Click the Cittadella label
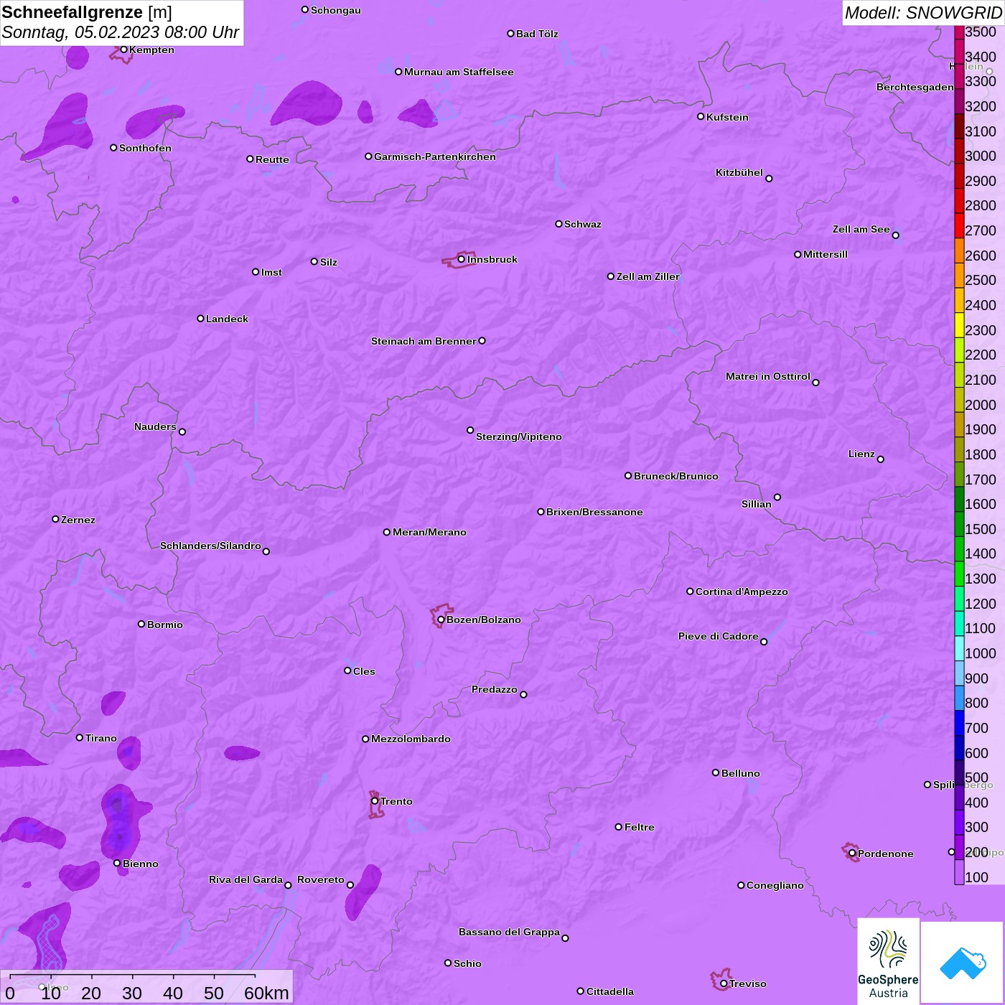The image size is (1005, 1005). pyautogui.click(x=610, y=991)
